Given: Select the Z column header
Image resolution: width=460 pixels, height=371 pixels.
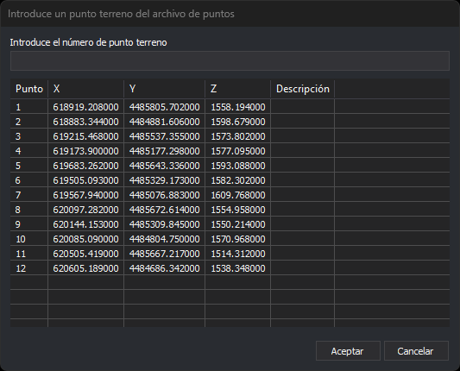Looking at the screenshot, I should 238,89.
